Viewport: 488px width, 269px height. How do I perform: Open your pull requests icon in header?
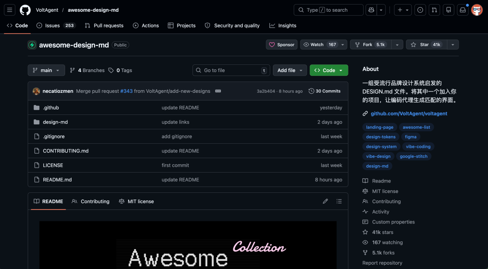[x=434, y=9]
